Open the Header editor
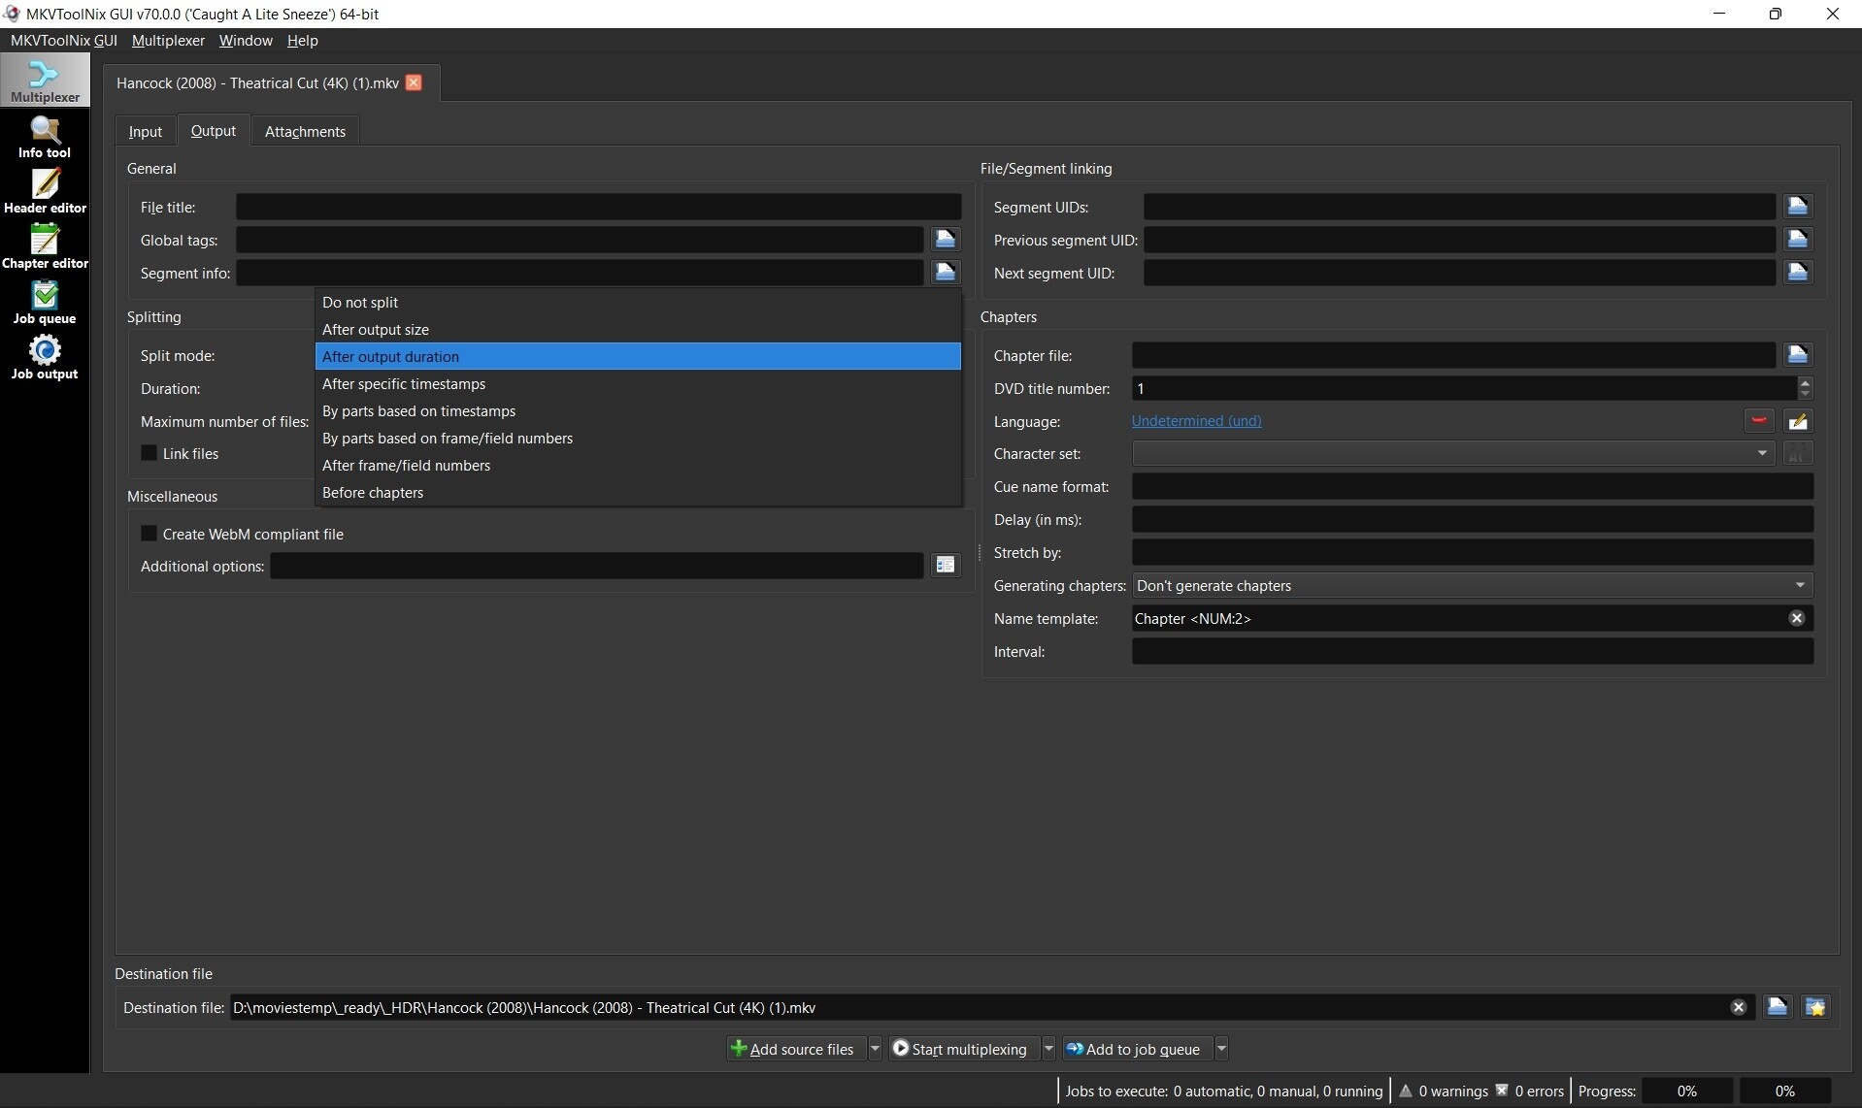 point(45,192)
